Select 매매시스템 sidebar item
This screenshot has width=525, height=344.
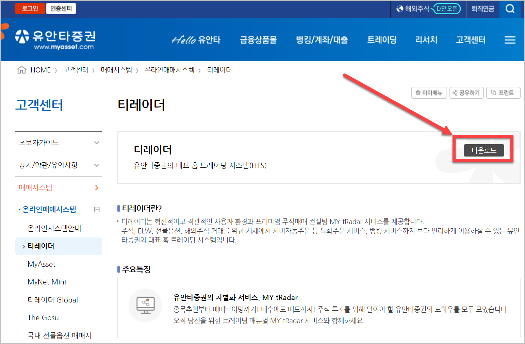pyautogui.click(x=35, y=187)
